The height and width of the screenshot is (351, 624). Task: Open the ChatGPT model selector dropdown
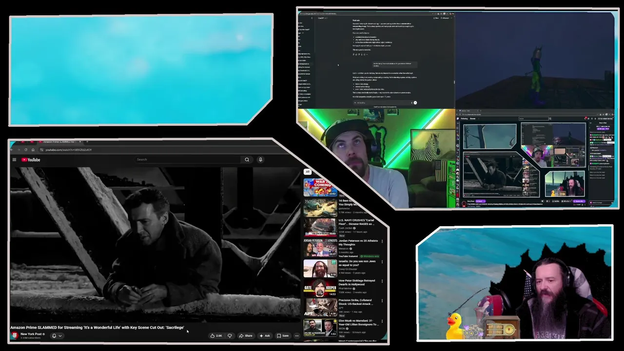(322, 18)
